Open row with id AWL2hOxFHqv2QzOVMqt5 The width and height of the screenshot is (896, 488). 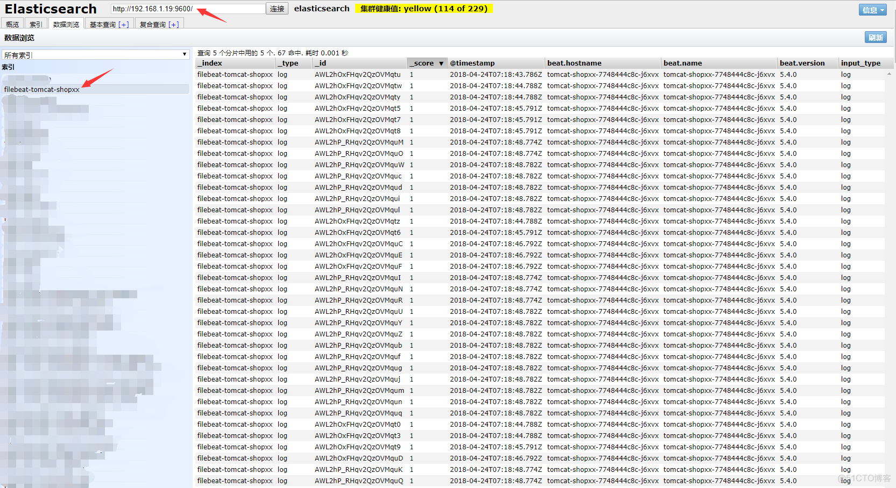[540, 109]
